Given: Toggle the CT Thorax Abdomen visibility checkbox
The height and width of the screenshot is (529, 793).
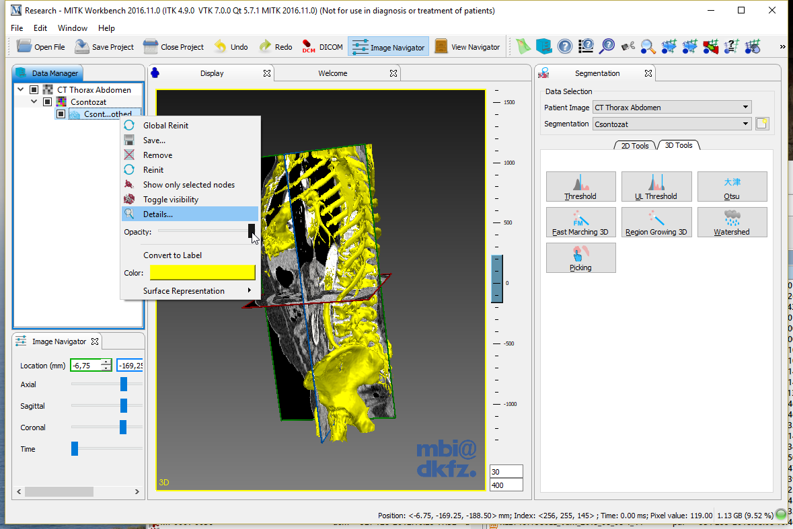Looking at the screenshot, I should pyautogui.click(x=34, y=89).
